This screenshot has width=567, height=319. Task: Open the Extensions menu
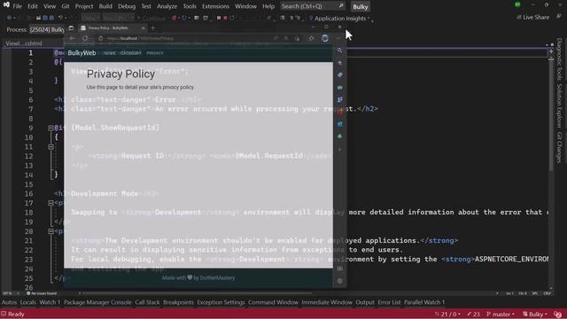pos(215,6)
